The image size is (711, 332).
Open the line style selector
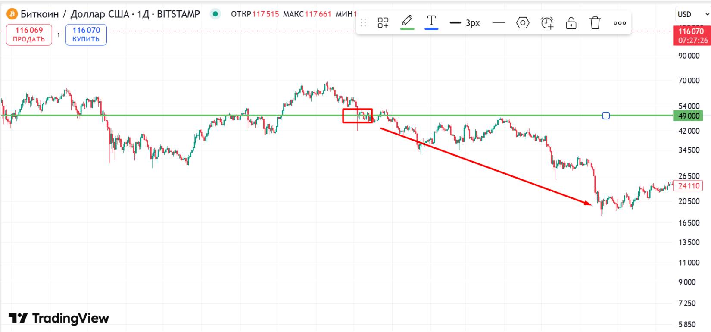(499, 23)
